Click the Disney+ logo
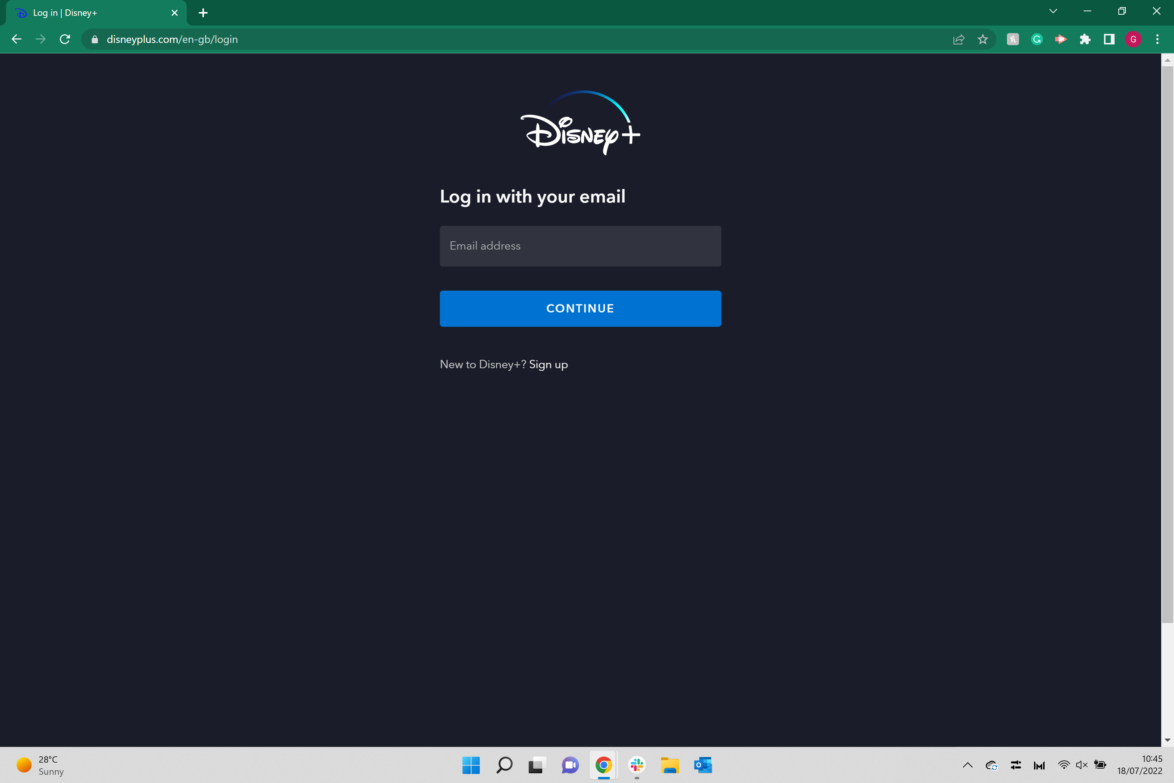Screen dimensions: 1174x783 [x=580, y=123]
